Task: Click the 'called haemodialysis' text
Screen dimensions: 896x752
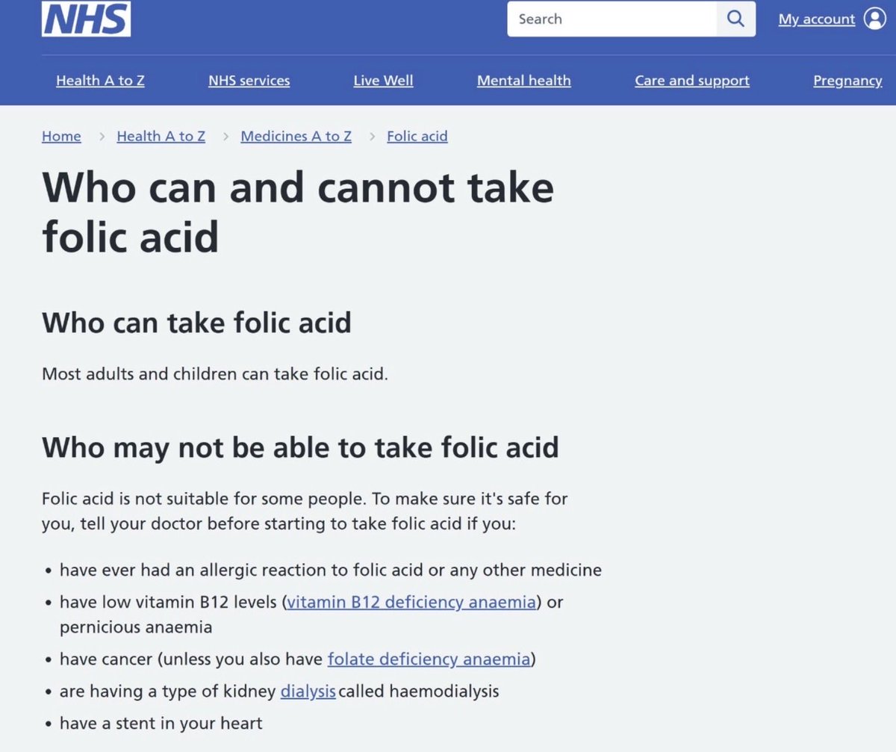Action: coord(418,692)
